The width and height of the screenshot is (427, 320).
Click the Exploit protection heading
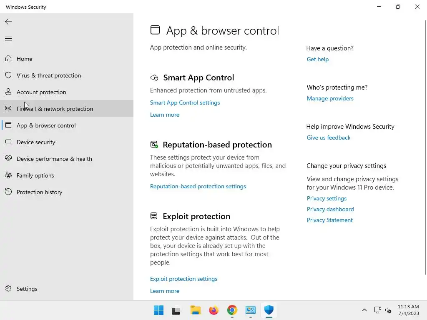pyautogui.click(x=196, y=216)
